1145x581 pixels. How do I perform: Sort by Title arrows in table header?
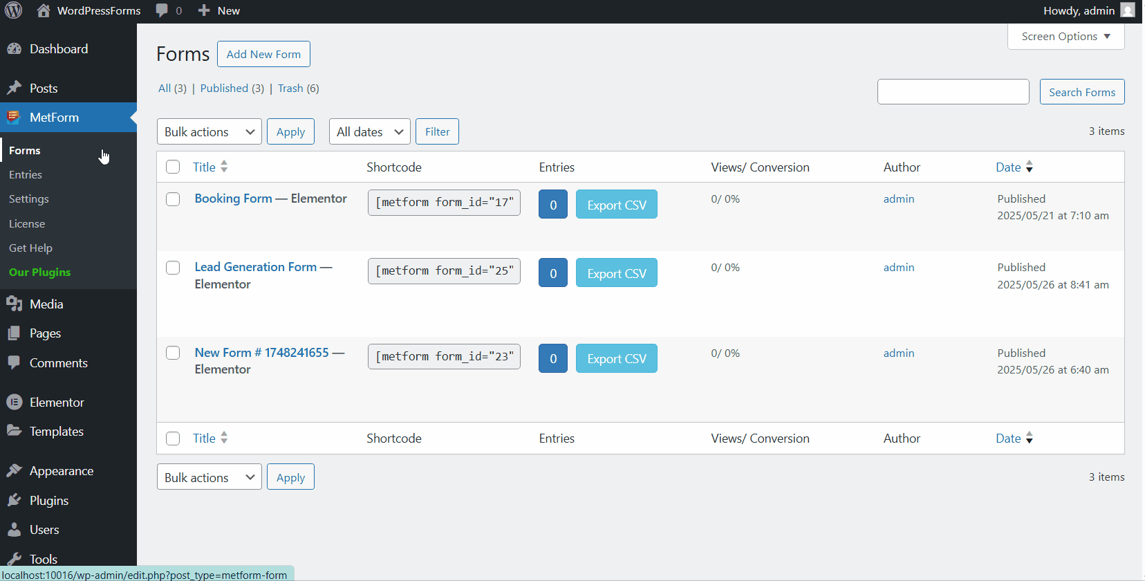click(224, 167)
